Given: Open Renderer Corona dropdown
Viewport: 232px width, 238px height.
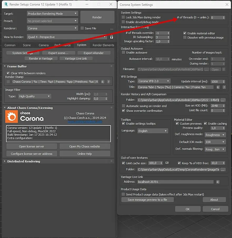Looking at the screenshot, I should pyautogui.click(x=52, y=28).
